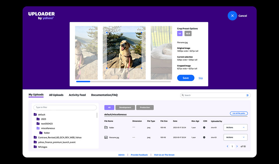Open Documentation/FAQ tab
The width and height of the screenshot is (279, 164).
coord(104,95)
